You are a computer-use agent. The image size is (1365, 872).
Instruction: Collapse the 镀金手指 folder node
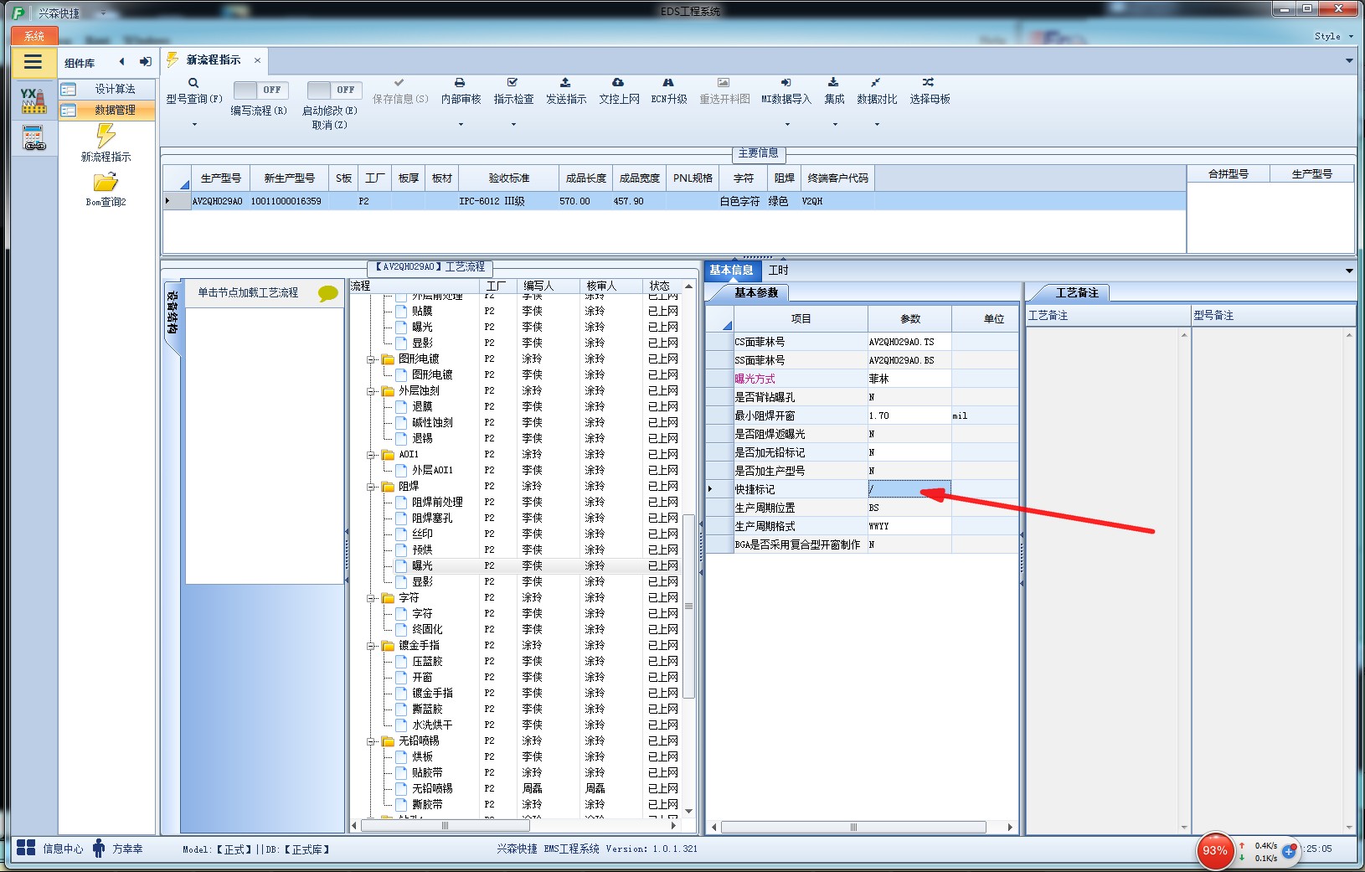click(x=371, y=646)
